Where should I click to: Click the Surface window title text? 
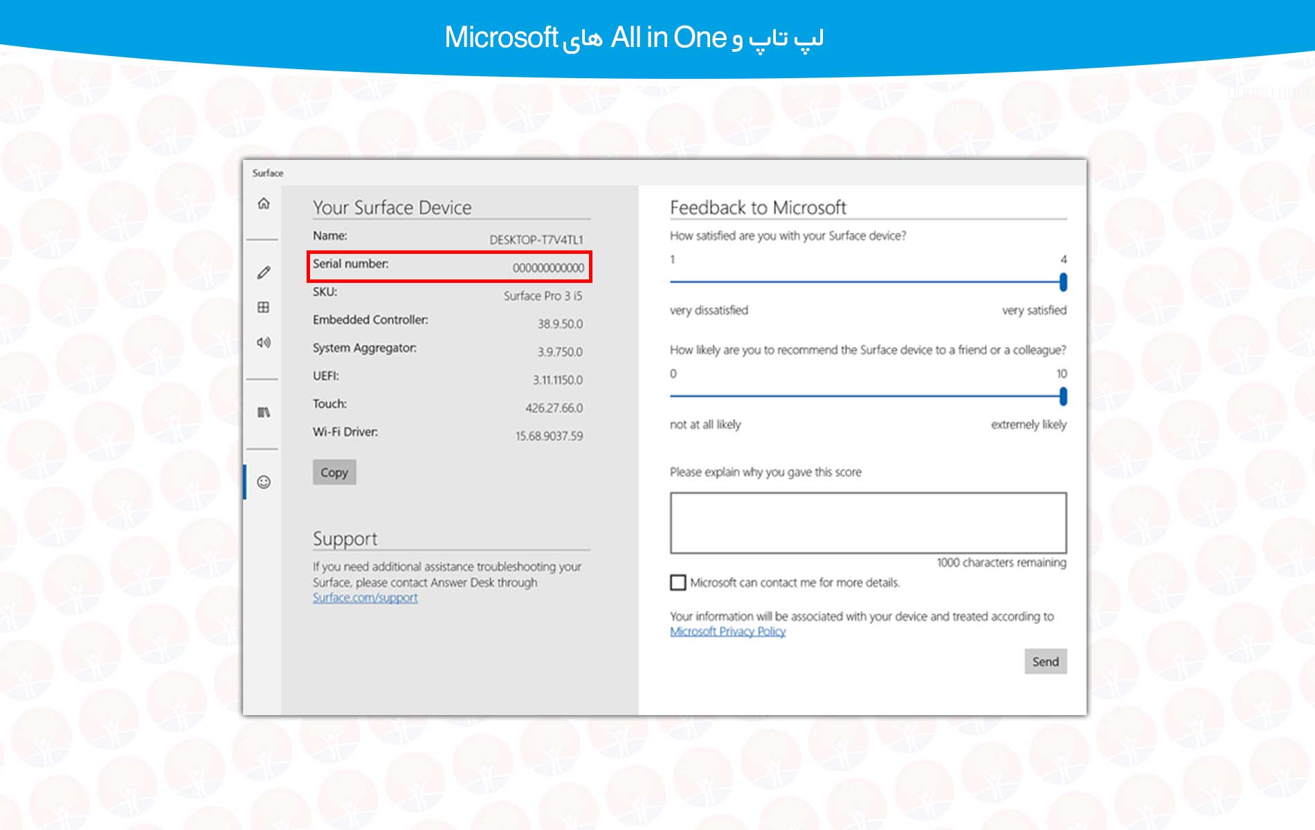268,173
